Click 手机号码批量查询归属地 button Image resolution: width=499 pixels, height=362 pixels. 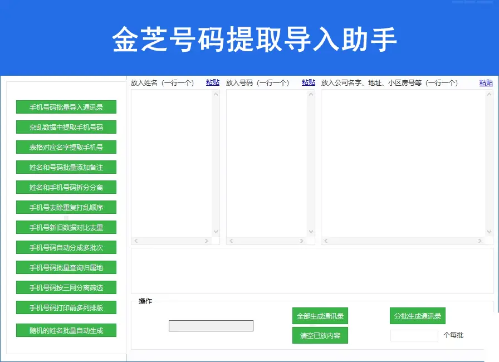click(66, 267)
